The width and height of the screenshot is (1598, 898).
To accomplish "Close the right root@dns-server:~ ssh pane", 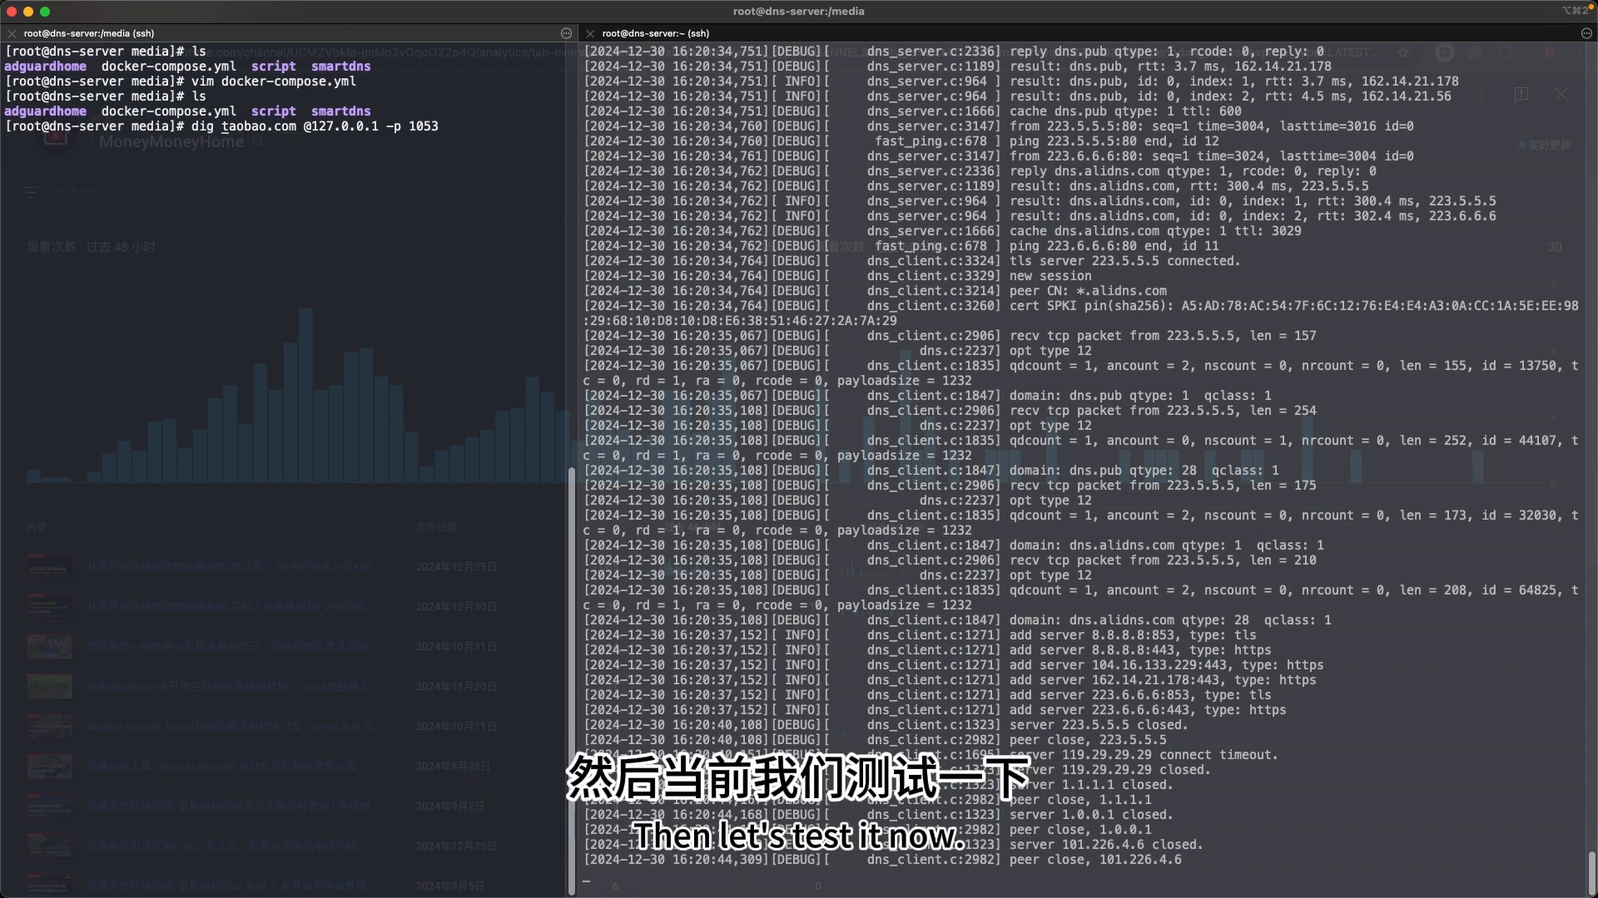I will pos(590,33).
